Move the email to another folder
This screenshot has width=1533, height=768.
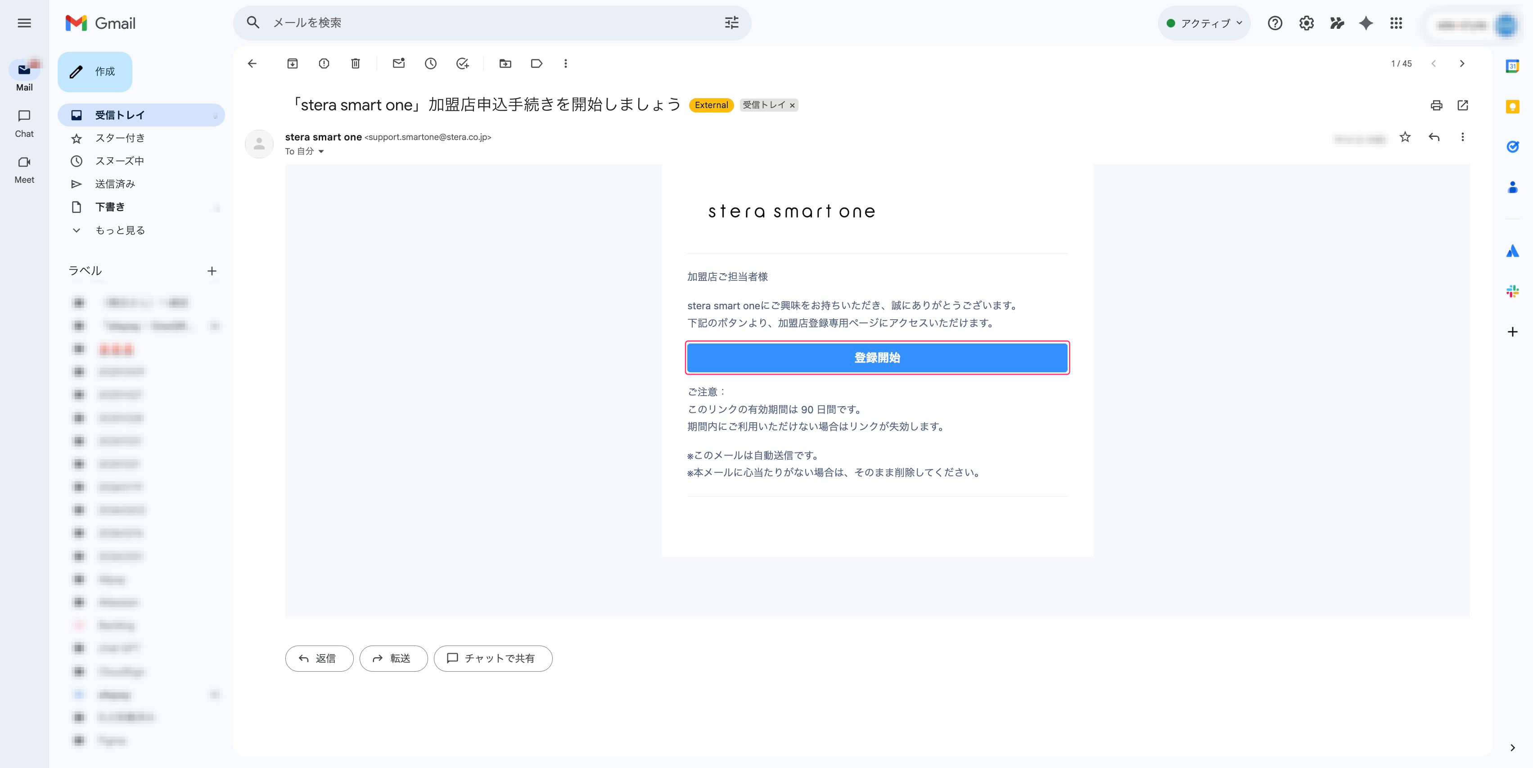coord(505,64)
